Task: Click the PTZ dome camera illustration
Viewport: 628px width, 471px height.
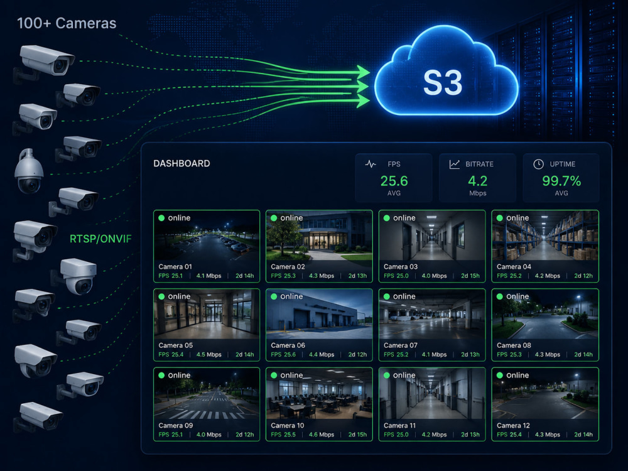Action: click(x=28, y=171)
